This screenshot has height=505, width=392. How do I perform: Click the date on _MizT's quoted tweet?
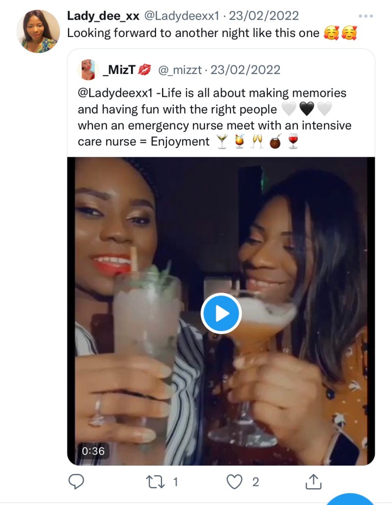(245, 70)
